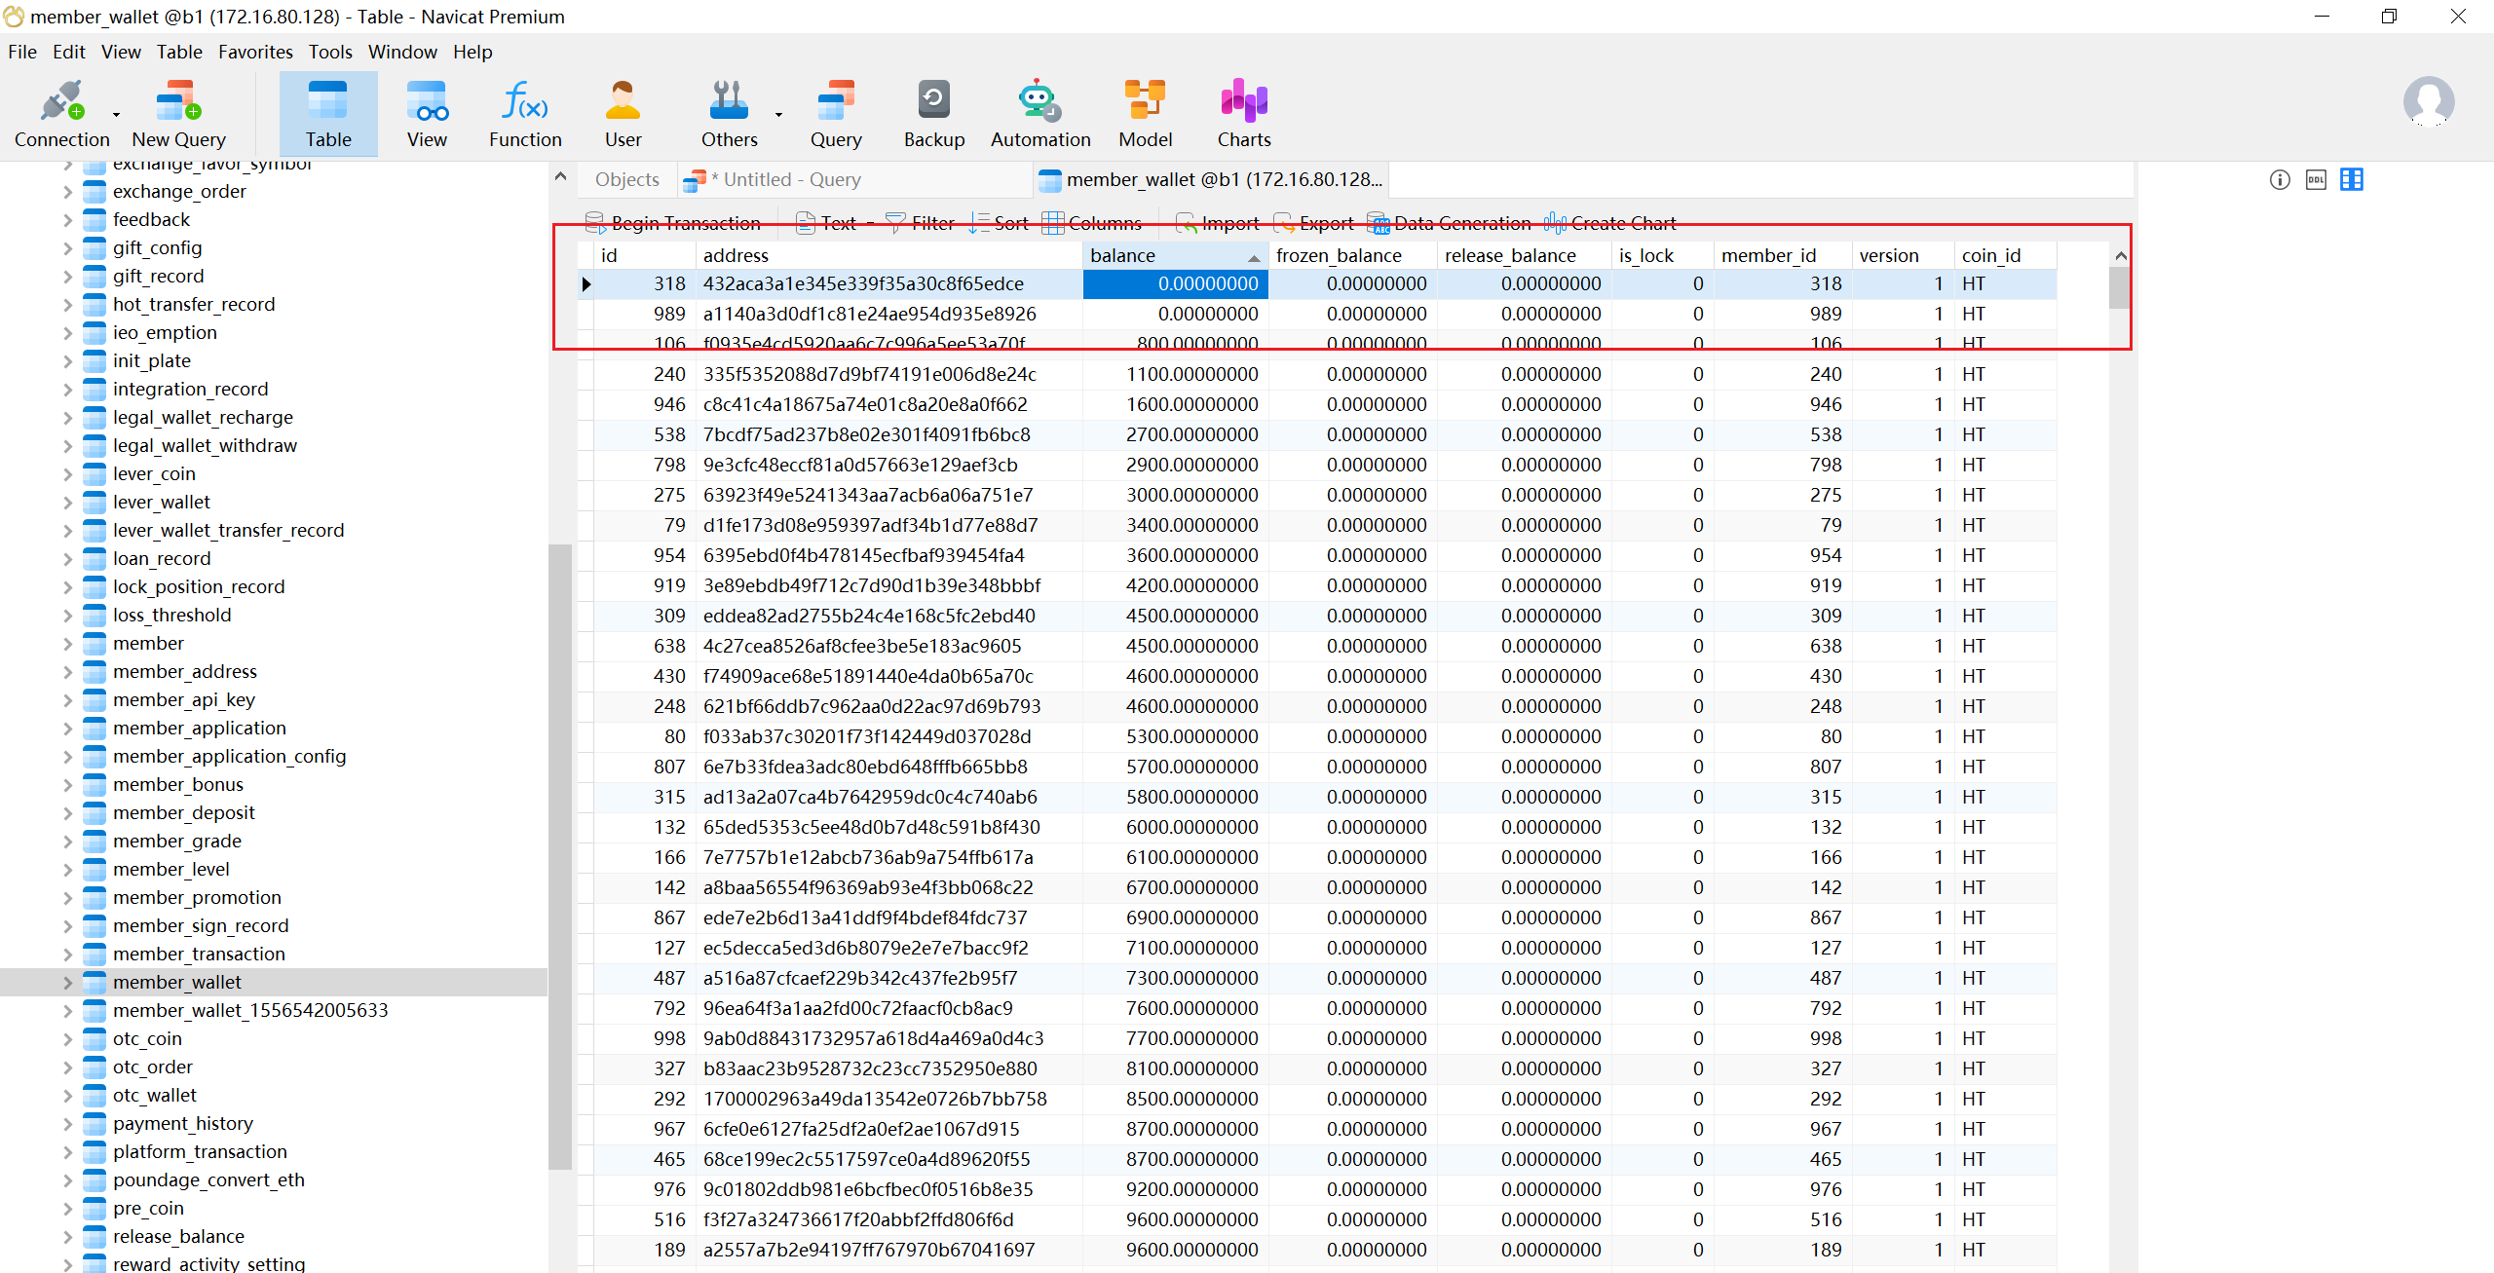Viewport: 2494px width, 1273px height.
Task: Click Begin Transaction in table toolbar
Action: (x=672, y=223)
